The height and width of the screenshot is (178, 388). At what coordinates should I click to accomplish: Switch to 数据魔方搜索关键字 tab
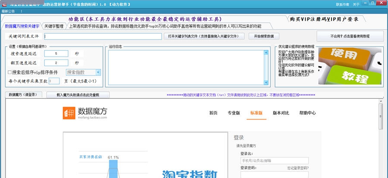[x=22, y=26]
